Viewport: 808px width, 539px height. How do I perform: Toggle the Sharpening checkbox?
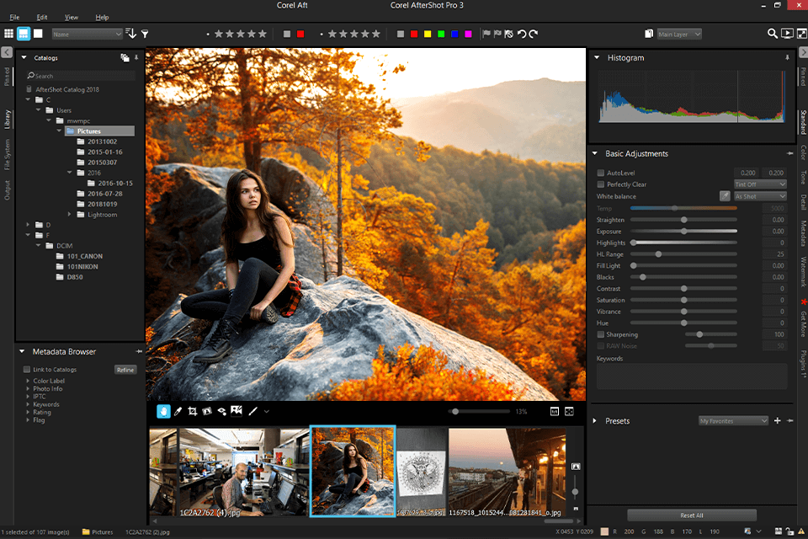pos(600,334)
